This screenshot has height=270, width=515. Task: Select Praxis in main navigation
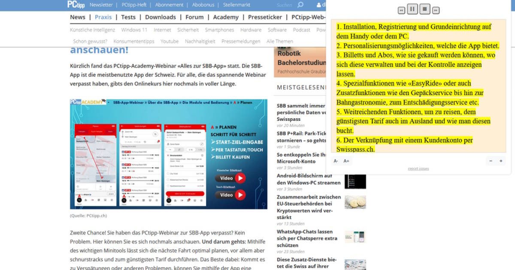click(x=103, y=17)
